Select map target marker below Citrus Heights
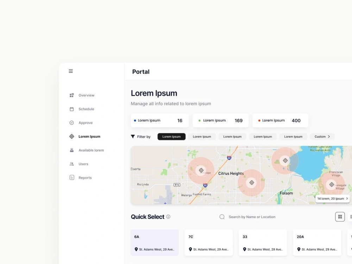The width and height of the screenshot is (352, 264). (x=252, y=182)
